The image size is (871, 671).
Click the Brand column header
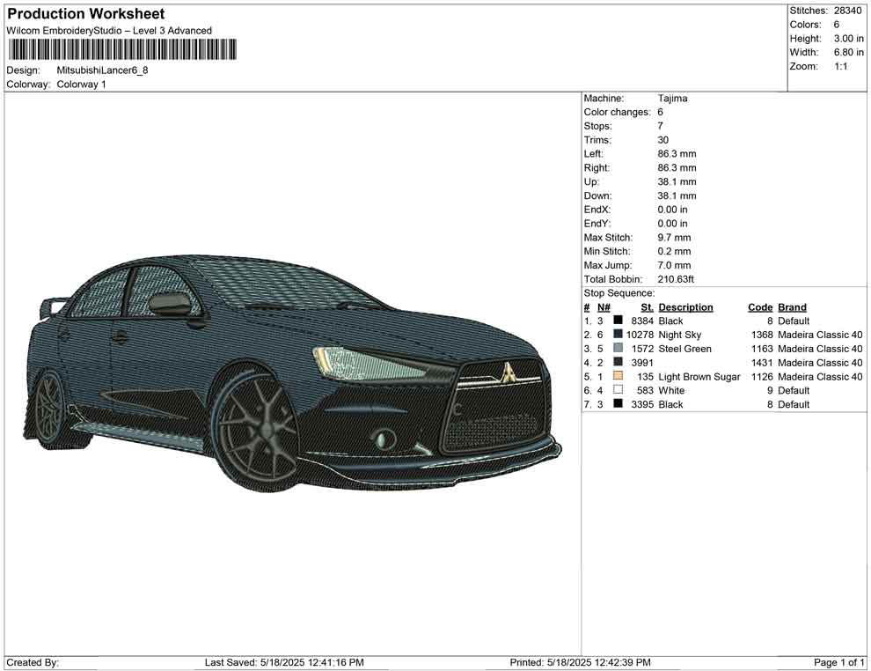792,307
